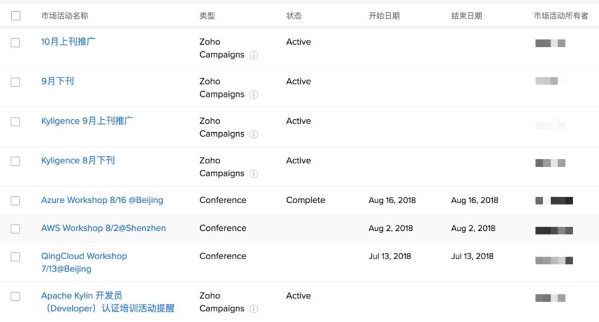599x322 pixels.
Task: Sort by 市场活动名称 column header
Action: (x=65, y=16)
